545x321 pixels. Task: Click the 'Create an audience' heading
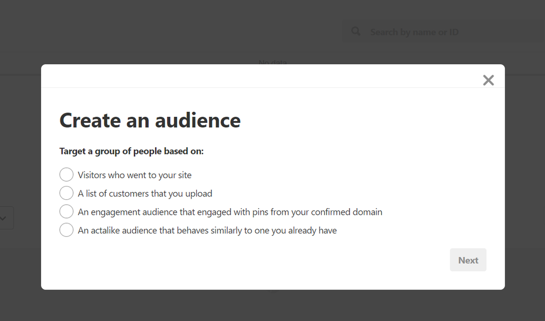(150, 120)
